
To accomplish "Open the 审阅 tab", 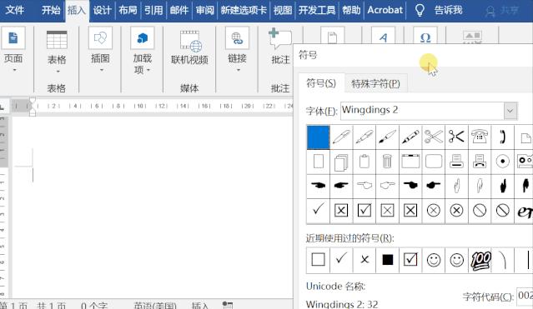I will [204, 10].
